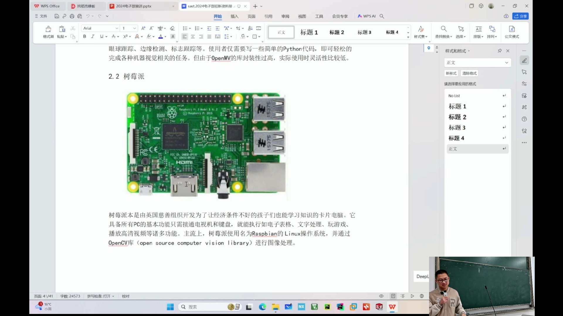This screenshot has width=563, height=316.
Task: Clear formatting with the eraser icon
Action: tap(172, 28)
